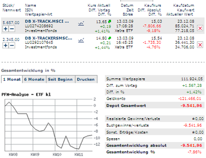Delete DB X-TRACK.MSCI position with red X
The width and height of the screenshot is (206, 158).
[x=200, y=28]
